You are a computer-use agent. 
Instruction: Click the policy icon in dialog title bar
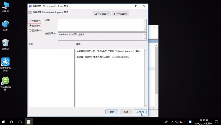point(30,6)
